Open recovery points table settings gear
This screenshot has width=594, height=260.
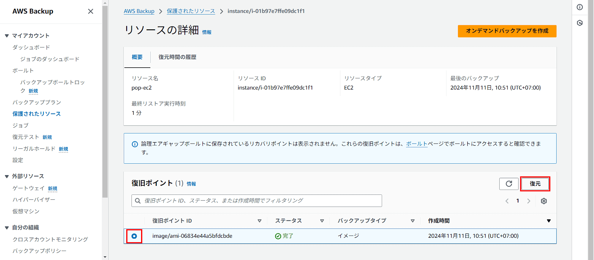544,201
